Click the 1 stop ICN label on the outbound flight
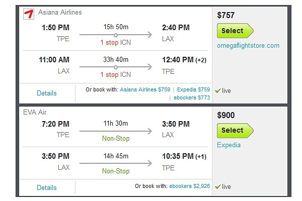302x201 pixels. 115,42
